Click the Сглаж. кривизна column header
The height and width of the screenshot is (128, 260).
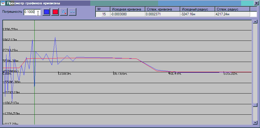coord(162,9)
